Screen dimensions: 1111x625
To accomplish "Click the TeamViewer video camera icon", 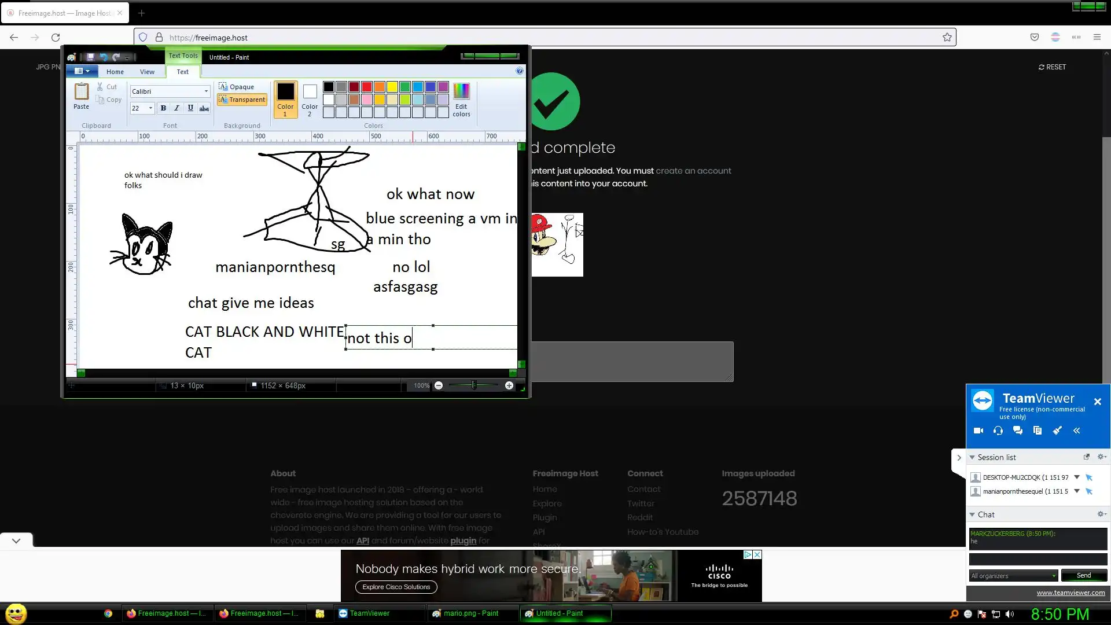I will [x=978, y=431].
